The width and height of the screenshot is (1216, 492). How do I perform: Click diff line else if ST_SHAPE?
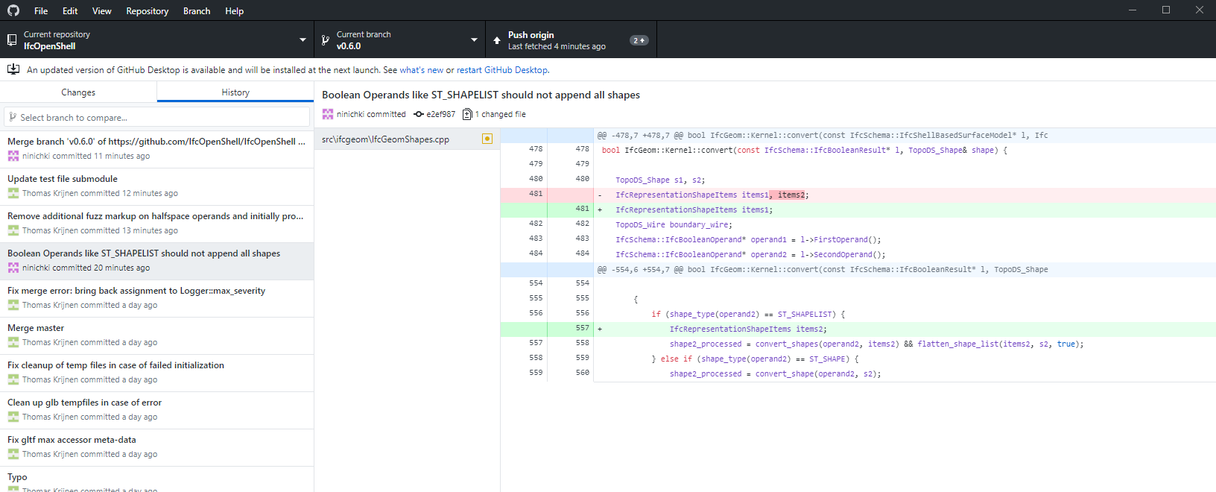click(x=858, y=359)
